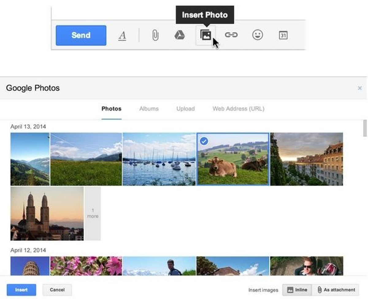Switch to the Upload tab
This screenshot has width=368, height=302.
point(185,109)
